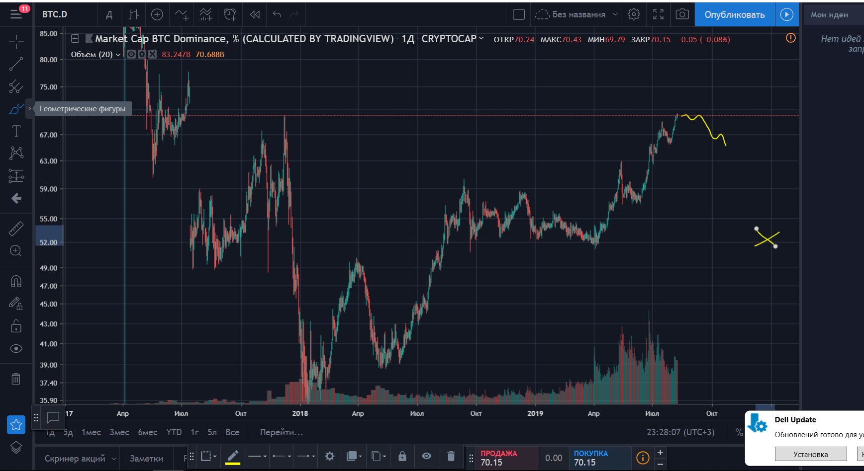Select the 6мес time range
The image size is (864, 471).
[x=147, y=432]
